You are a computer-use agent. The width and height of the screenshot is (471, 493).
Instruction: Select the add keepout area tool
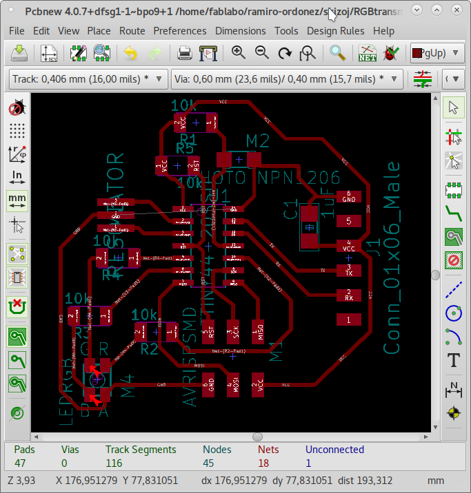(x=453, y=260)
